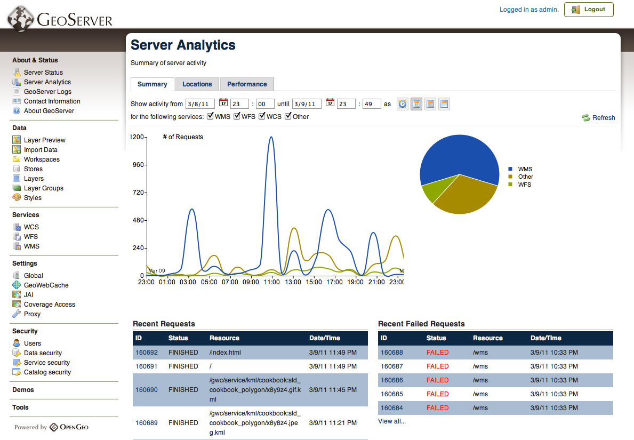Open the end date calendar picker
Viewport: 634px width, 440px height.
click(330, 103)
